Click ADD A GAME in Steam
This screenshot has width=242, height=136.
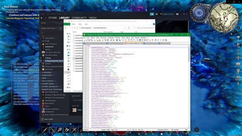click(x=47, y=119)
